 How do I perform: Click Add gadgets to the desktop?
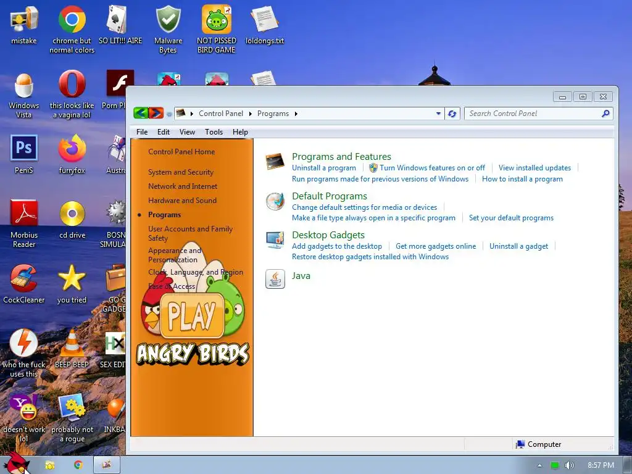tap(336, 246)
